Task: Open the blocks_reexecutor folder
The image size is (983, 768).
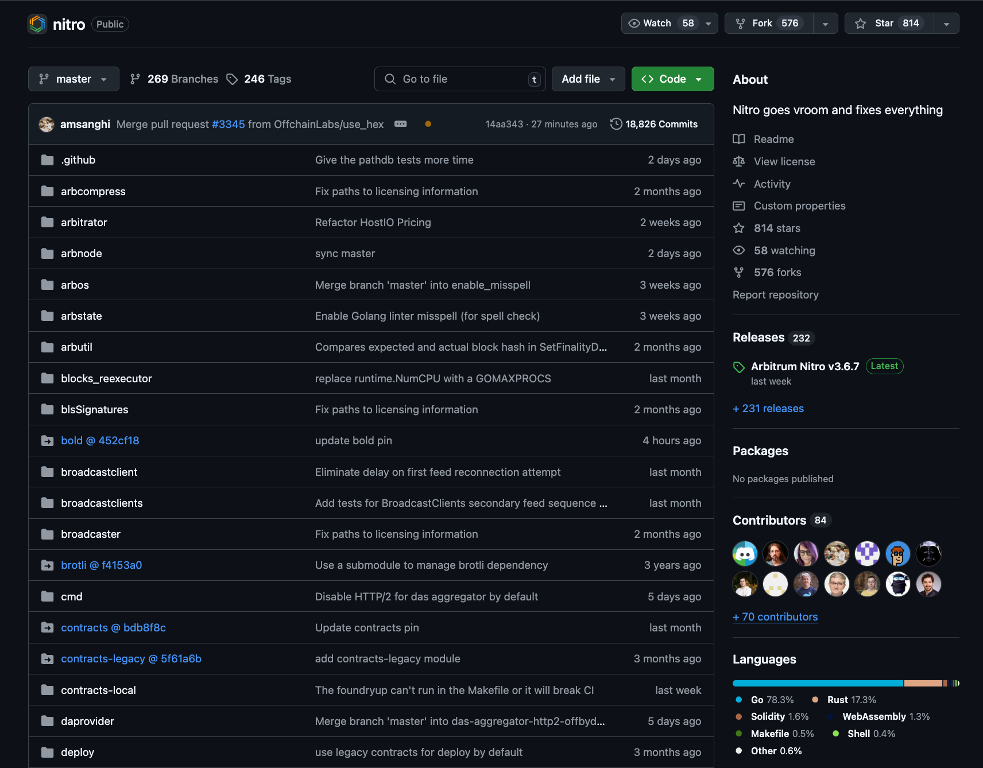Action: click(x=107, y=379)
